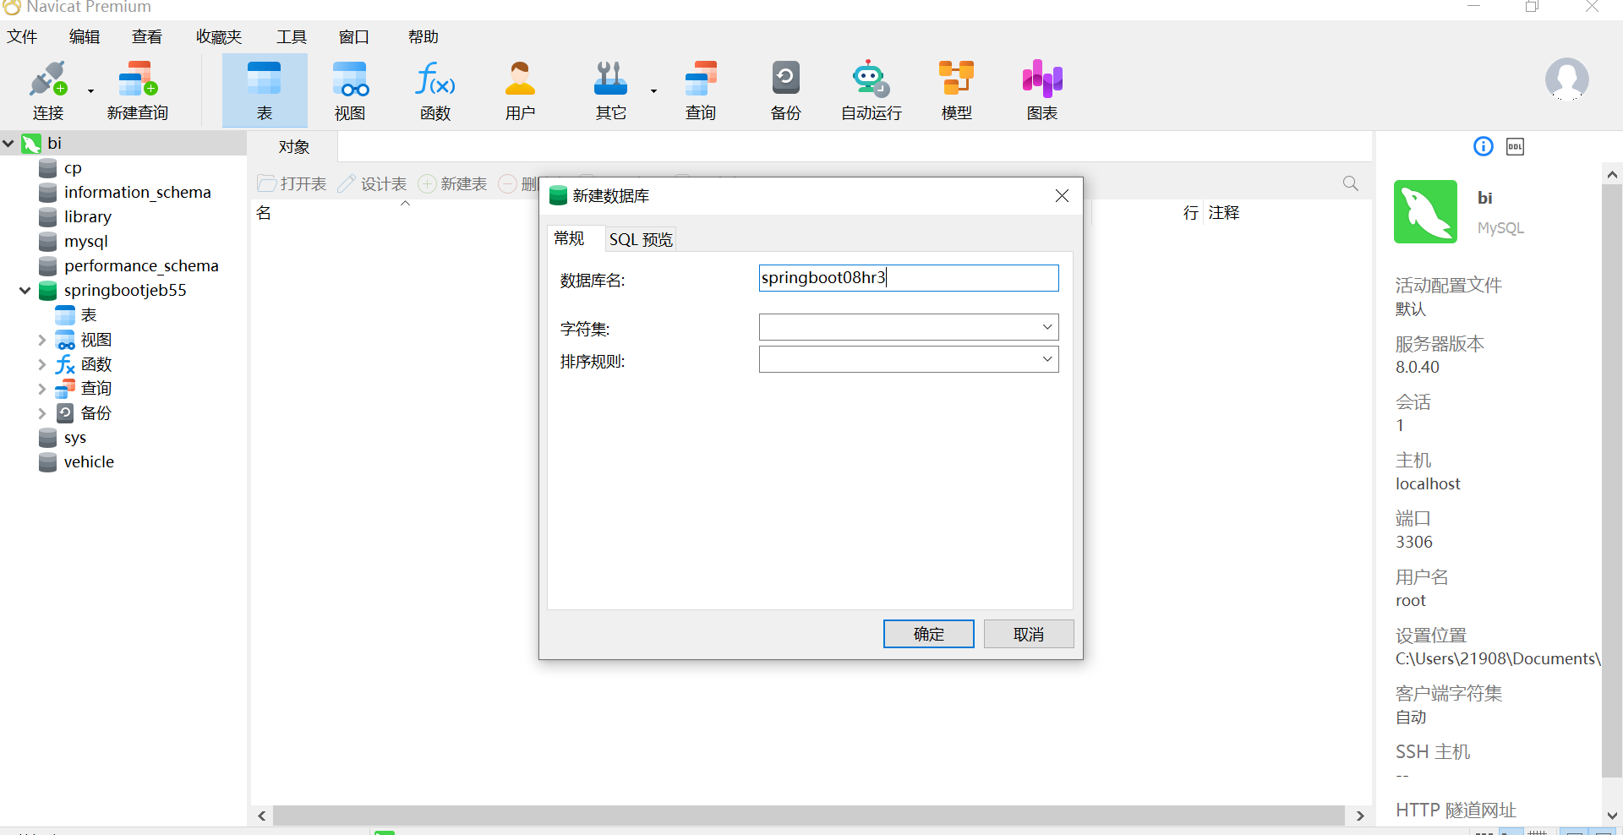Expand 视图 under springbootjeb55
Image resolution: width=1623 pixels, height=835 pixels.
[42, 339]
